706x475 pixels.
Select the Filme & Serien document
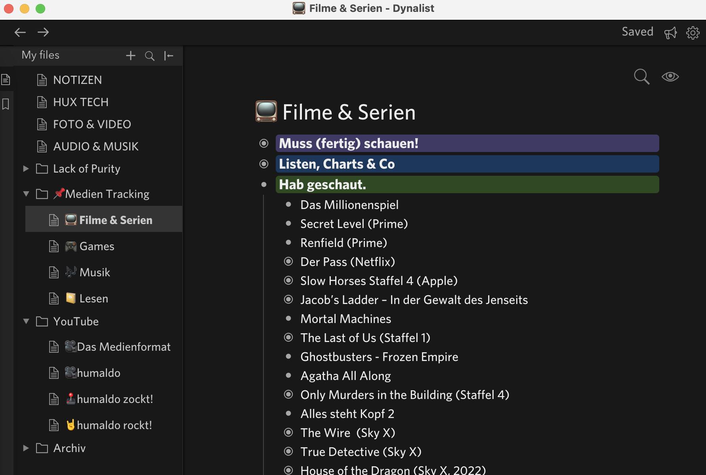(104, 220)
